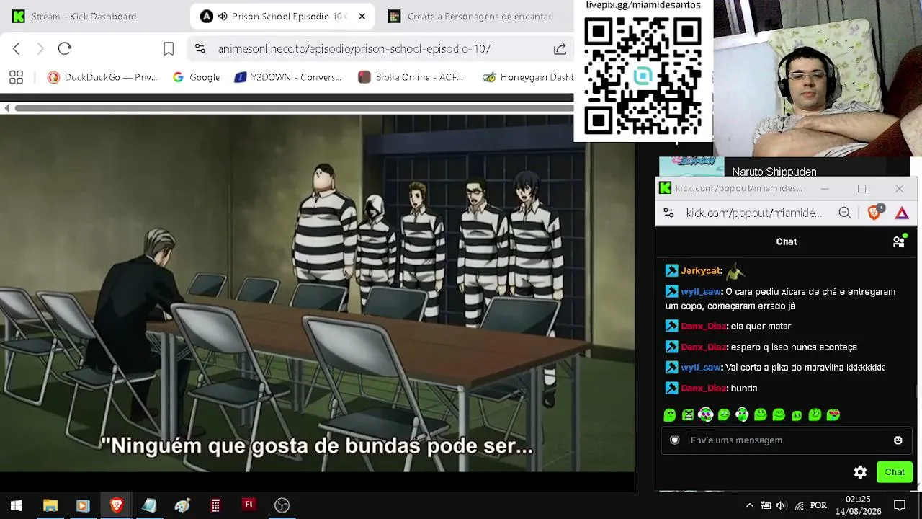Open the bookmarks apps grid

(x=16, y=77)
